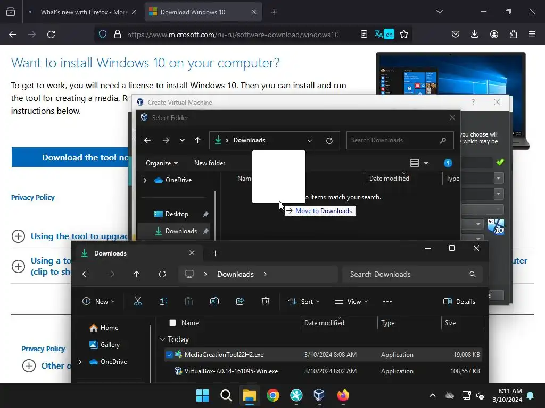Open a new Firefox tab
The height and width of the screenshot is (408, 545).
pyautogui.click(x=274, y=12)
